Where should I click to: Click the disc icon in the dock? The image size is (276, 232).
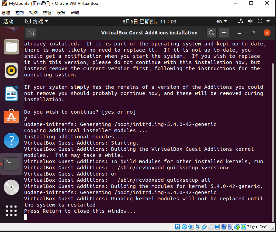(11, 187)
